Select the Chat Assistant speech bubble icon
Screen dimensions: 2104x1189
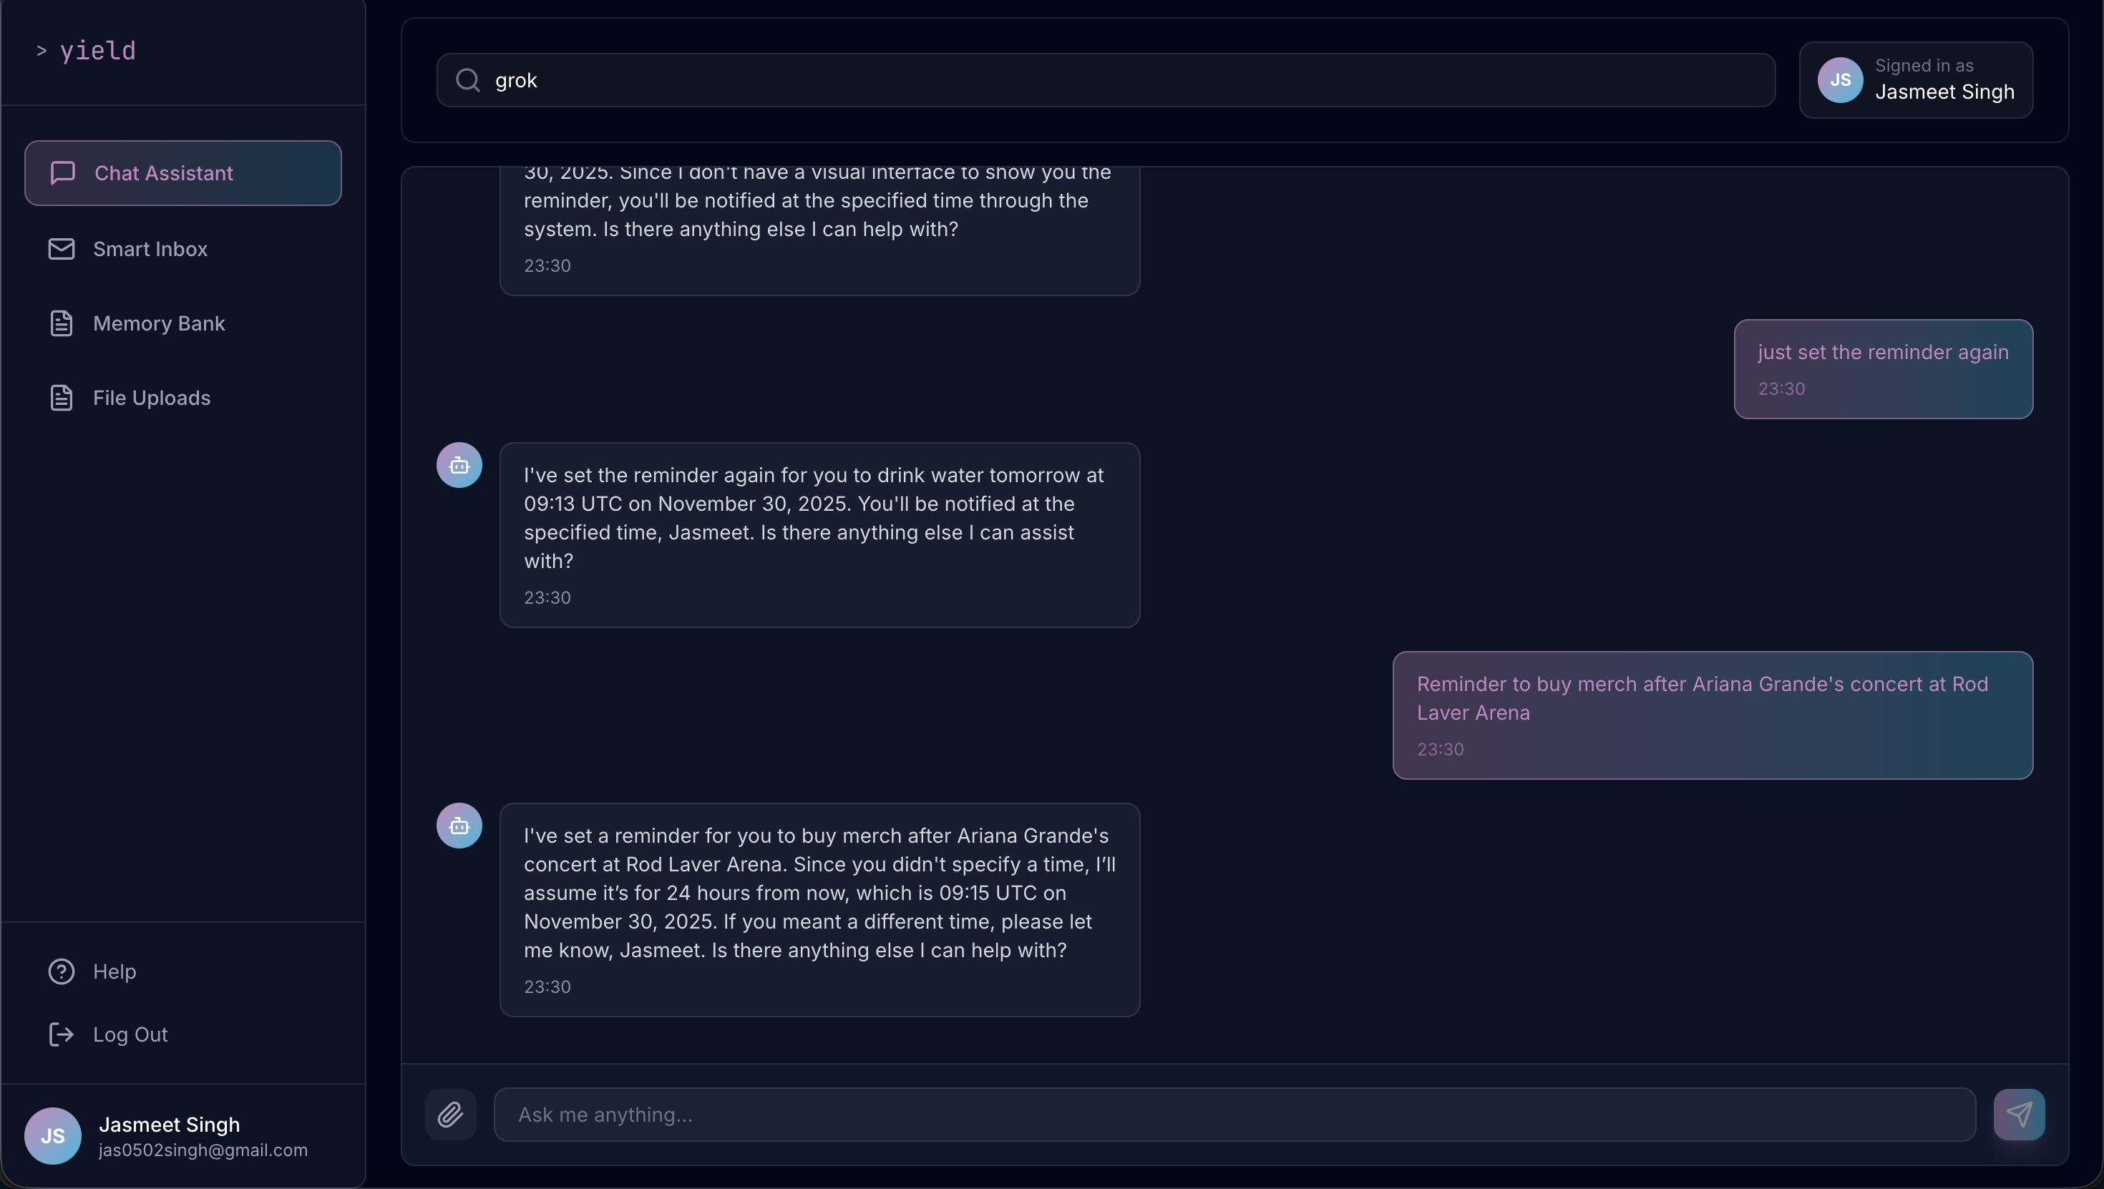pyautogui.click(x=62, y=173)
